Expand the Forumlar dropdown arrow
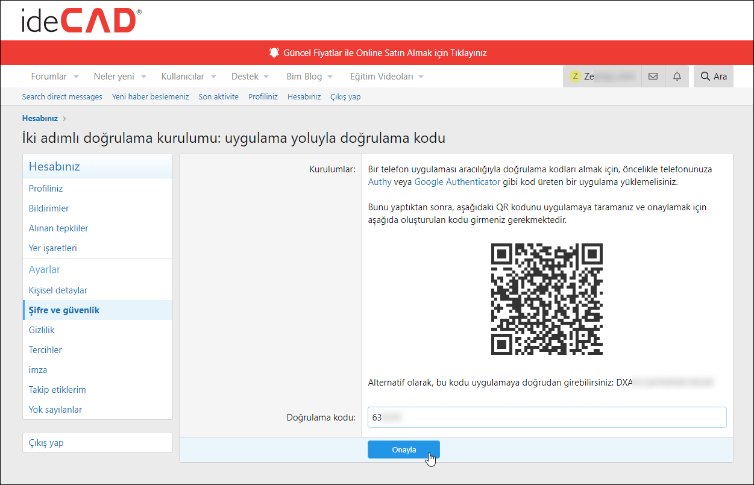Screen dimensions: 754x485 coord(76,77)
